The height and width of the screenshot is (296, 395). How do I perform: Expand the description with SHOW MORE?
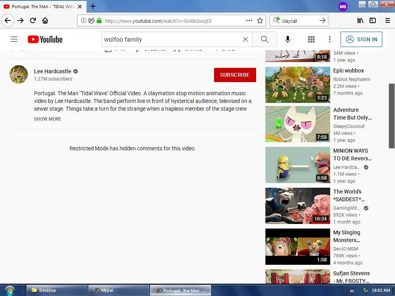[47, 119]
